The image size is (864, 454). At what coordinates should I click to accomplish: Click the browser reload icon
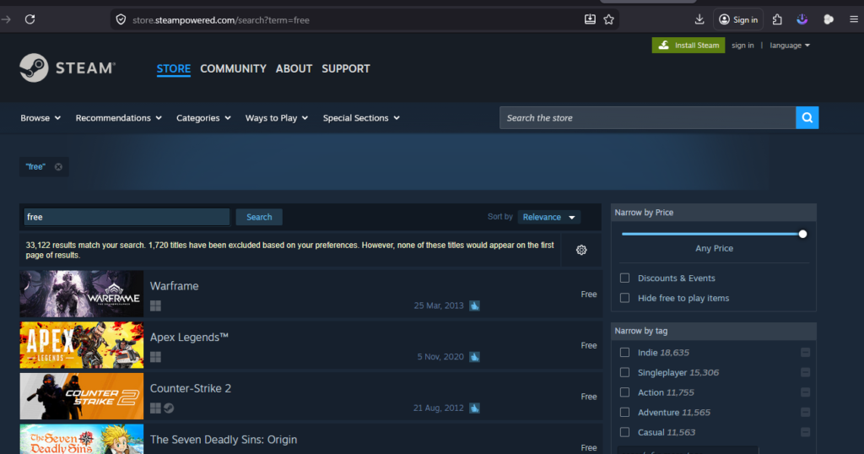point(30,19)
